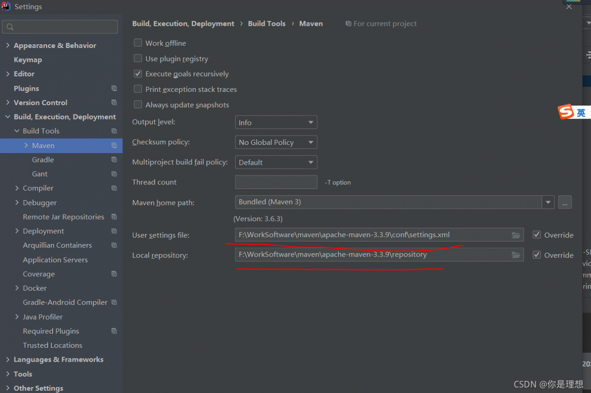591x393 pixels.
Task: Click the project-level icon beside Plugins
Action: click(114, 88)
